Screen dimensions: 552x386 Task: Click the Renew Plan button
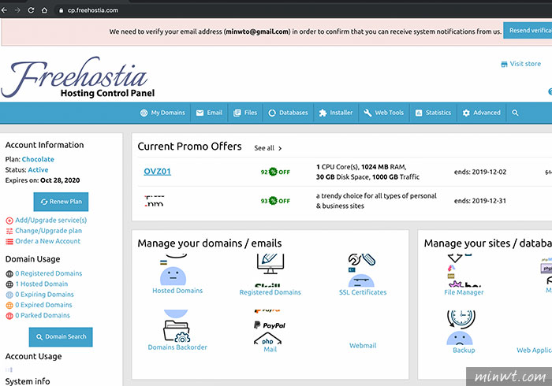[x=61, y=202]
